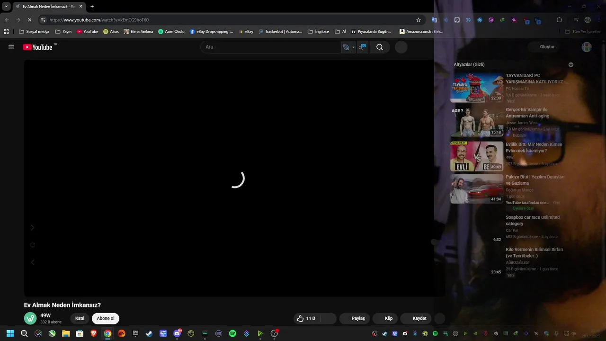Open the 'Sosyal medya' bookmark folder
This screenshot has height=341, width=606.
point(34,32)
